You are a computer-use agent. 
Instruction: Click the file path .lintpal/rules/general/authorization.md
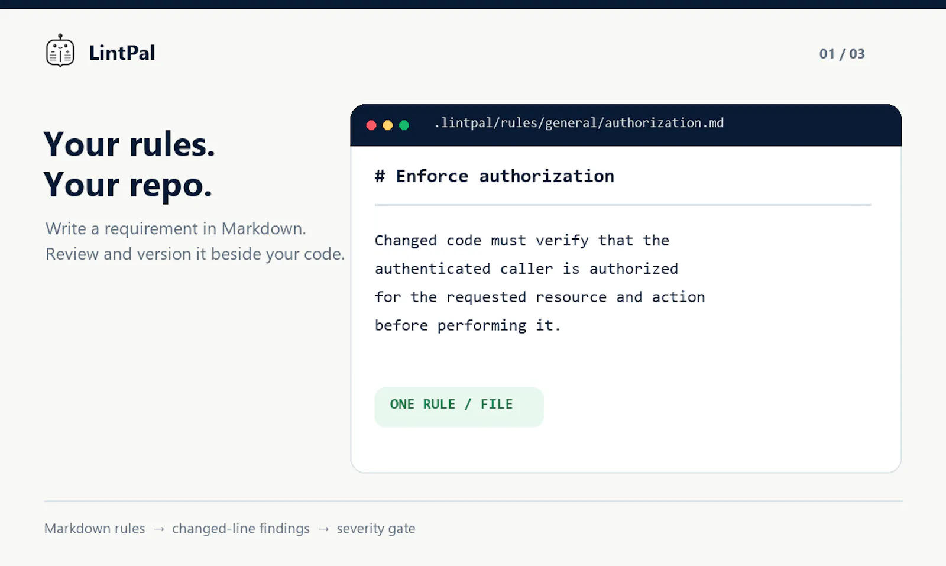[x=579, y=123]
